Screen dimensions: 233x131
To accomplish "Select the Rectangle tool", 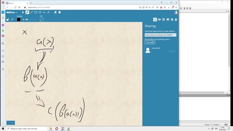I will click(36, 12).
